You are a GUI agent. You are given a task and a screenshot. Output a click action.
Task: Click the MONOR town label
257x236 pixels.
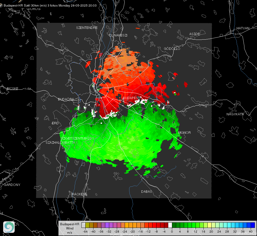184,132
